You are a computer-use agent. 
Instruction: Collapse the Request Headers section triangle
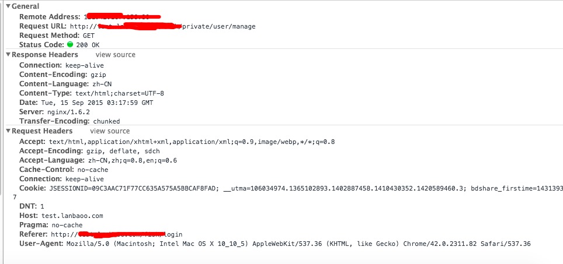coord(8,131)
